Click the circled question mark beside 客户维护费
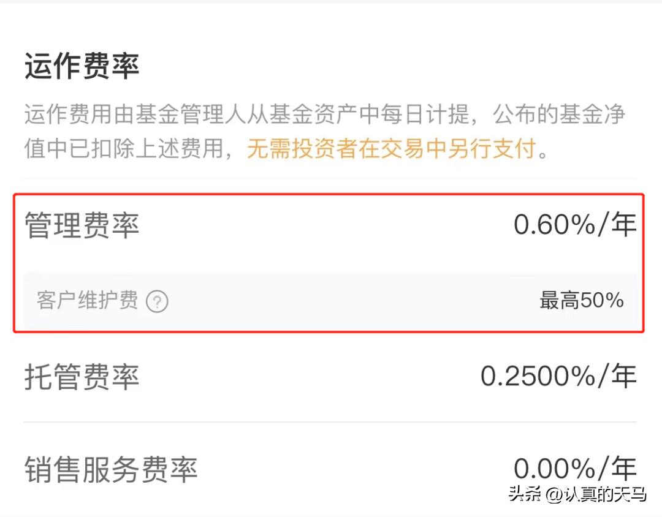Screen dimensions: 662x517 coord(157,301)
